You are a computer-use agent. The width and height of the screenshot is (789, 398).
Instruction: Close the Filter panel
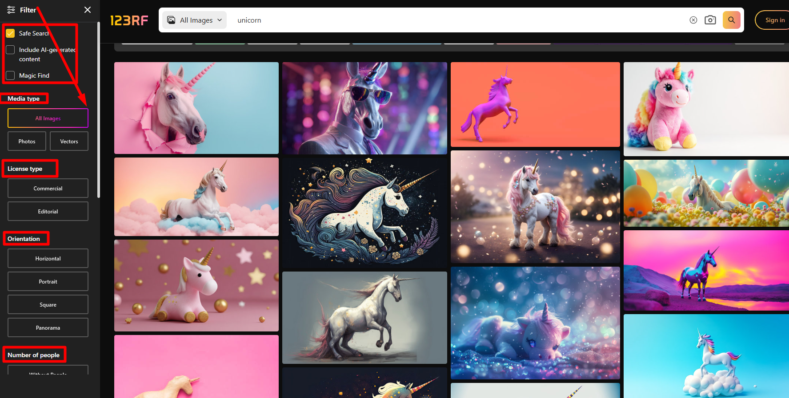pos(88,10)
